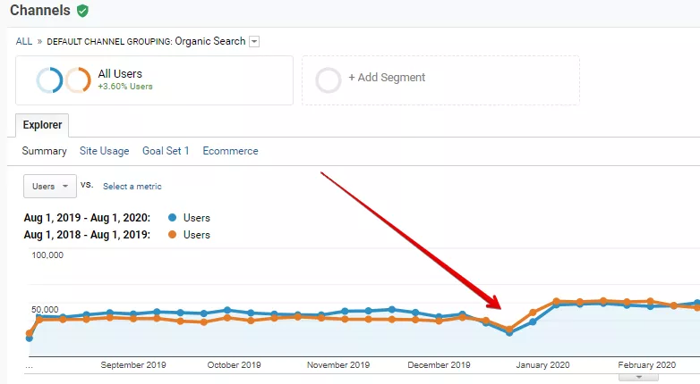
Task: Click the green verified shield icon beside Channels
Action: pos(82,11)
